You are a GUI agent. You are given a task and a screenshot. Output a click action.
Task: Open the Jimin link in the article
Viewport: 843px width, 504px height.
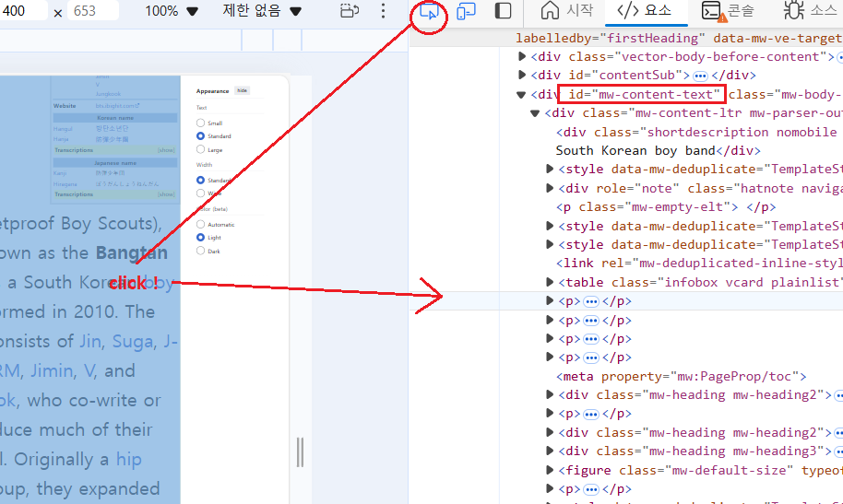click(52, 370)
